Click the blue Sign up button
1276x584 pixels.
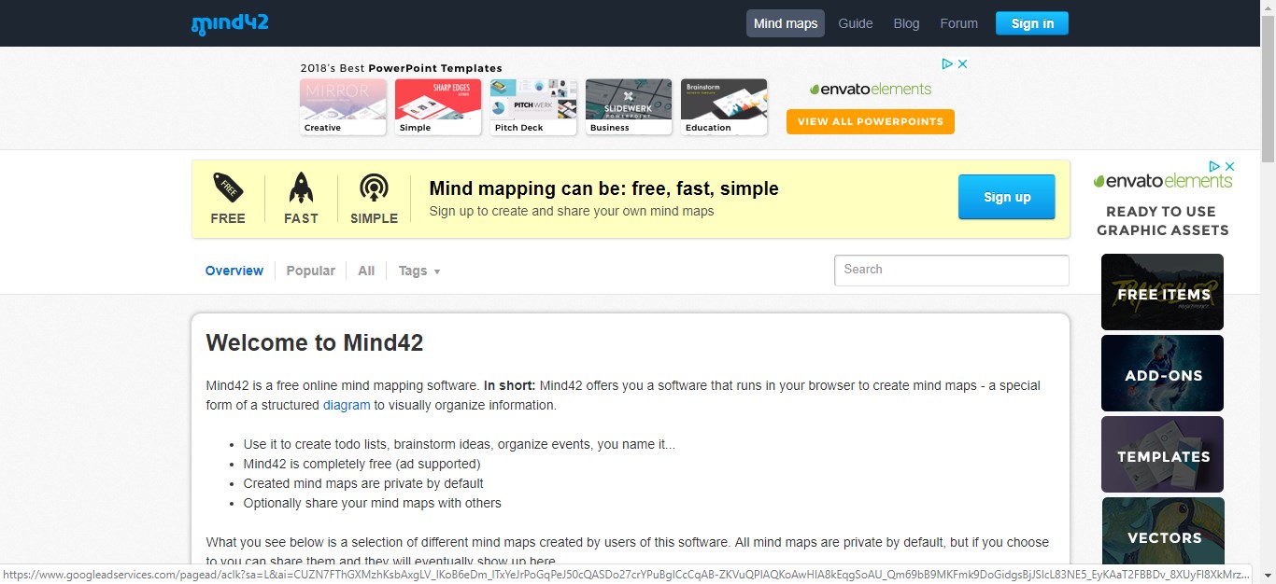coord(1007,197)
